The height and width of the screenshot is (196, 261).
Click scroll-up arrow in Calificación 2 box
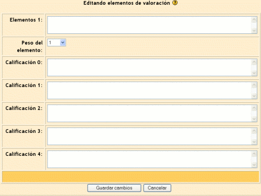click(x=254, y=108)
